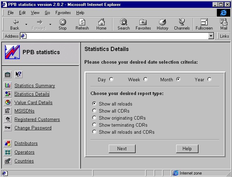Click the Links bar label
The width and height of the screenshot is (232, 177).
224,36
